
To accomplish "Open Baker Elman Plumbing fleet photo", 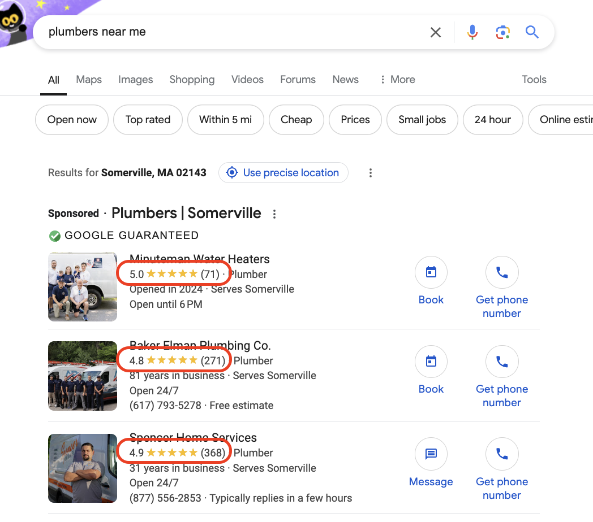I will (83, 376).
